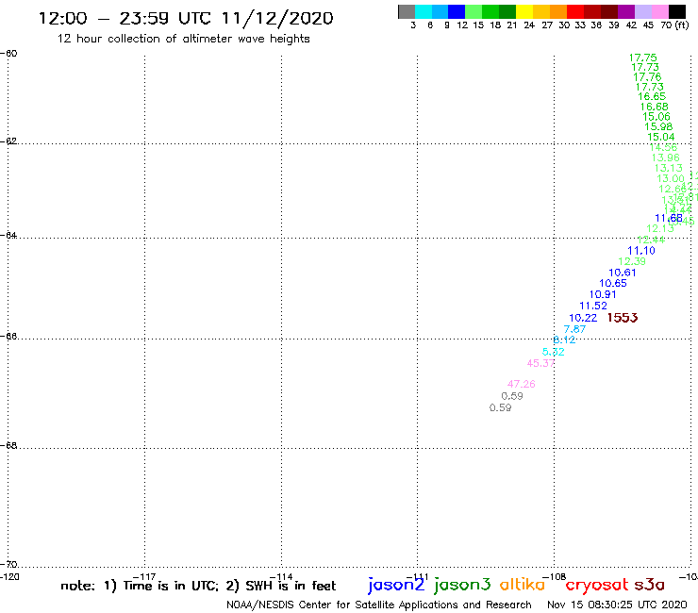Click the blue 11.52 value
Screen dimensions: 698x613
pyautogui.click(x=593, y=306)
